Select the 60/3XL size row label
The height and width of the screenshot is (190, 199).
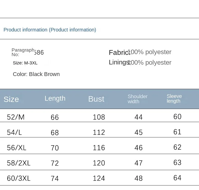tap(19, 178)
